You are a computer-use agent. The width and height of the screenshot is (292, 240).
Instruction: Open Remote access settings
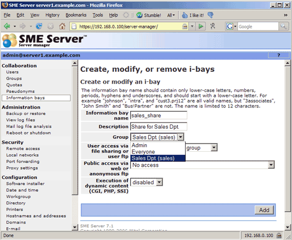click(23, 148)
